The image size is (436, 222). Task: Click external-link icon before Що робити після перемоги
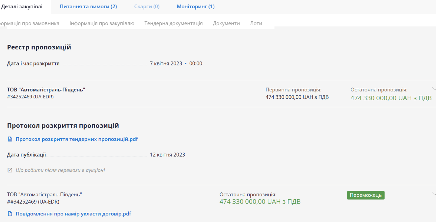pyautogui.click(x=10, y=170)
